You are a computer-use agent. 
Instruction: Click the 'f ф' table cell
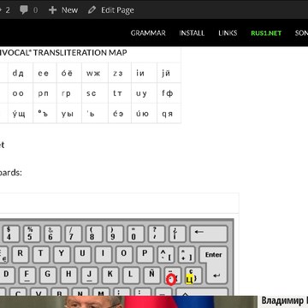pos(169,93)
